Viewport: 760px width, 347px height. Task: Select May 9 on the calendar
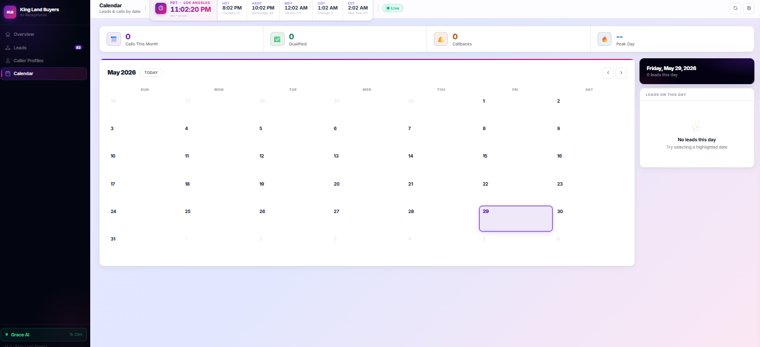(590, 135)
